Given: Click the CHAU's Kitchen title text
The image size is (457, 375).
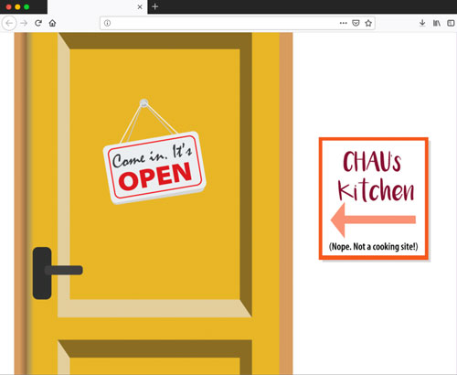Looking at the screenshot, I should coord(376,177).
